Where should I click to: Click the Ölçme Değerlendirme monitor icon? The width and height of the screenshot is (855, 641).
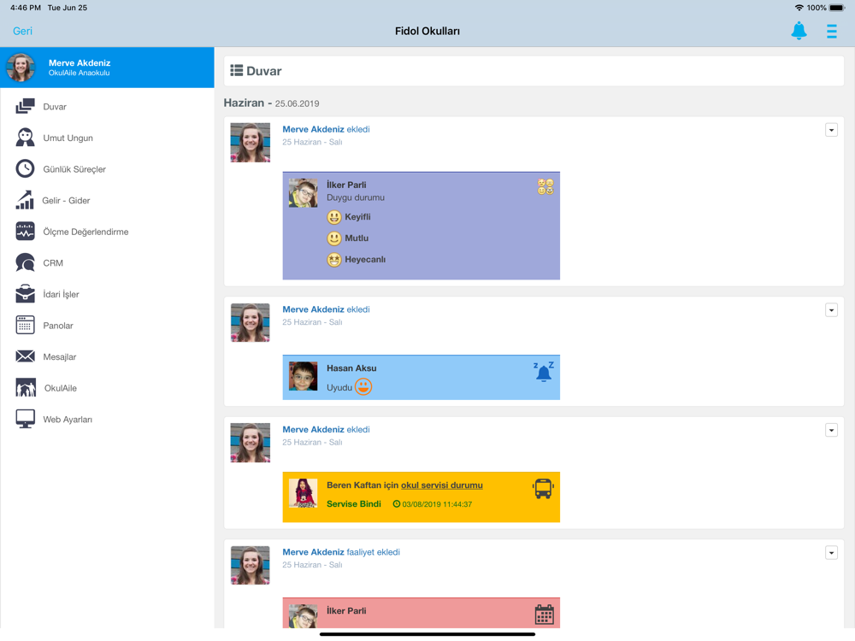click(x=25, y=231)
